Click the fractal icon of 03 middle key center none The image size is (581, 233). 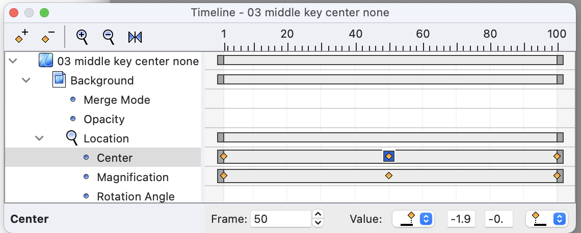[45, 61]
